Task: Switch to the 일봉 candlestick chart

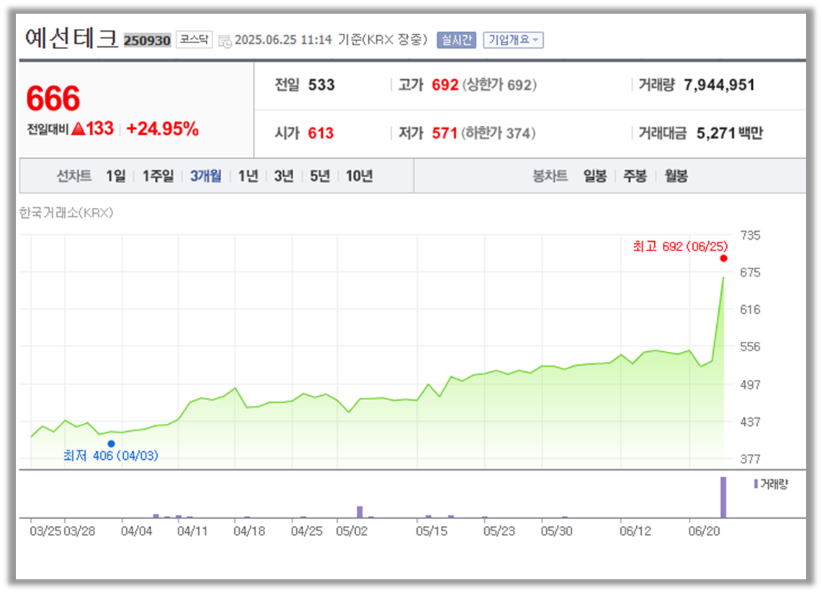Action: click(x=595, y=176)
